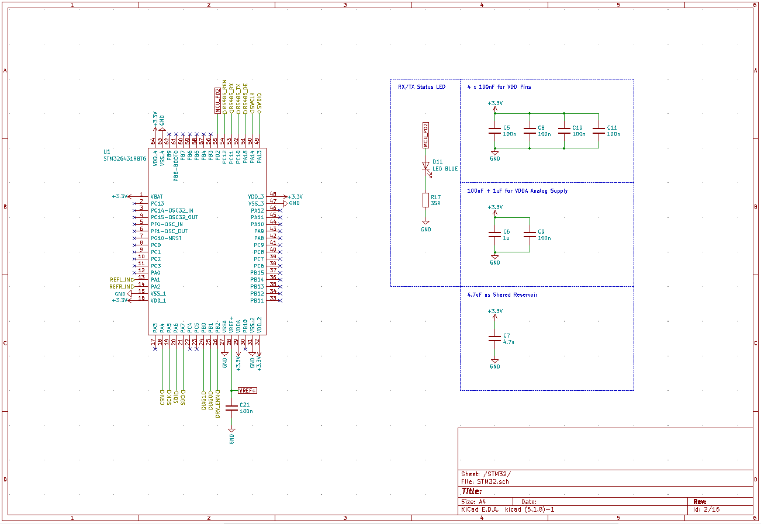Click the RS485_DE net label
Image resolution: width=761 pixels, height=524 pixels.
245,98
